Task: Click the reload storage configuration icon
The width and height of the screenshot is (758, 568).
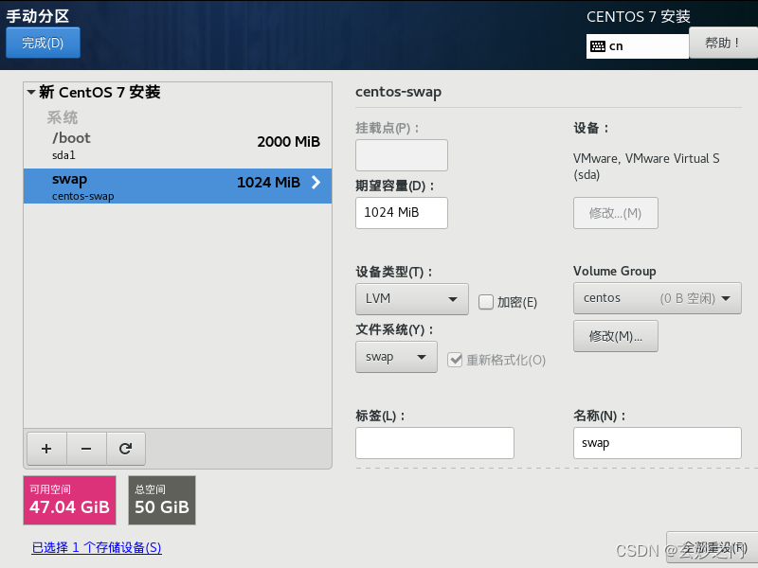Action: [126, 449]
